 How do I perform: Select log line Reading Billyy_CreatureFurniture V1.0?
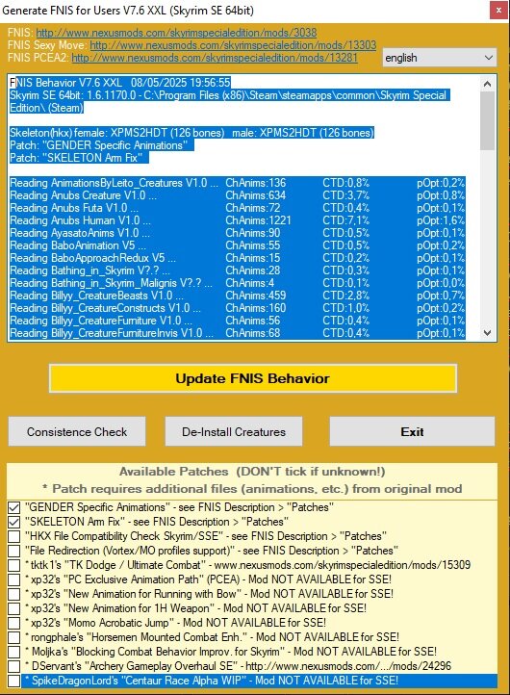[x=237, y=321]
